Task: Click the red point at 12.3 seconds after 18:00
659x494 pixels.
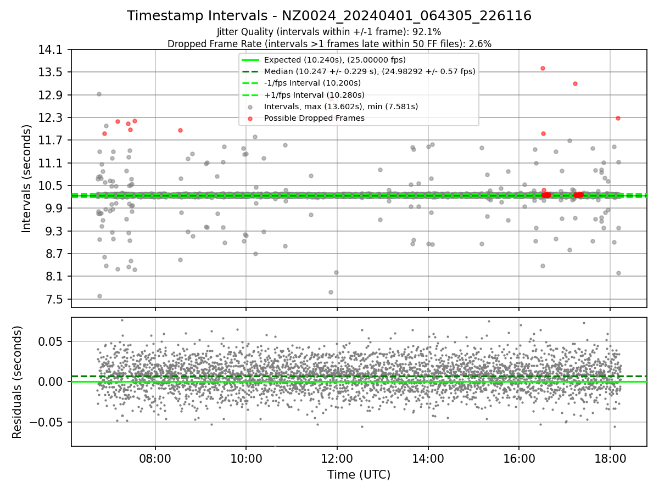Action: click(618, 118)
